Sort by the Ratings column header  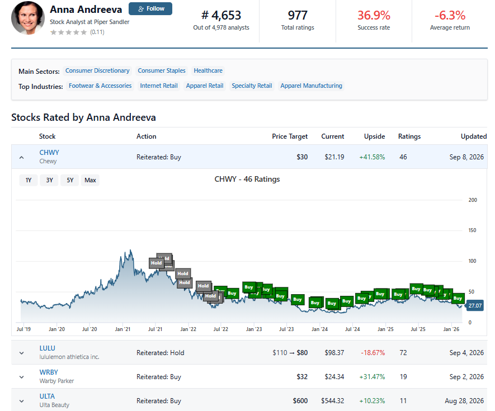(x=409, y=136)
